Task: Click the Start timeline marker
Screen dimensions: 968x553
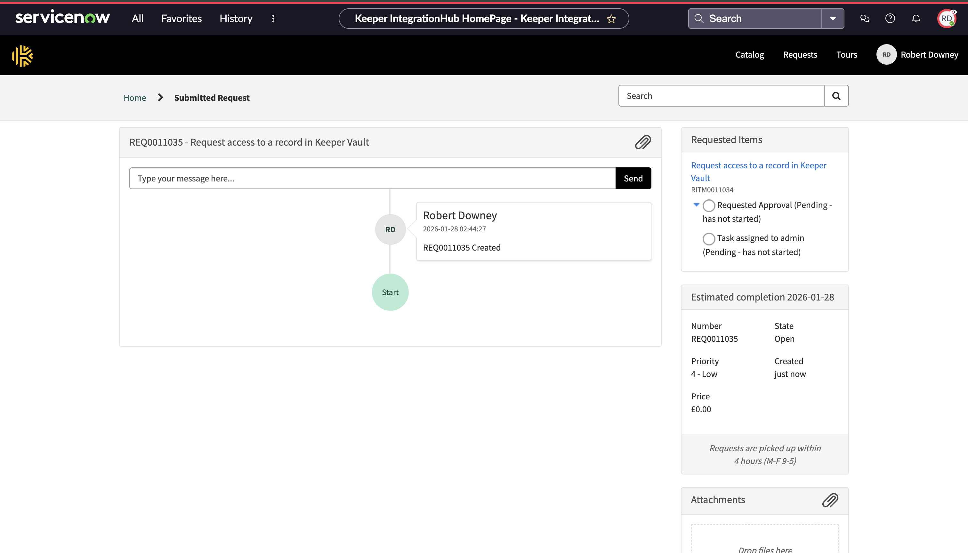Action: pos(390,292)
